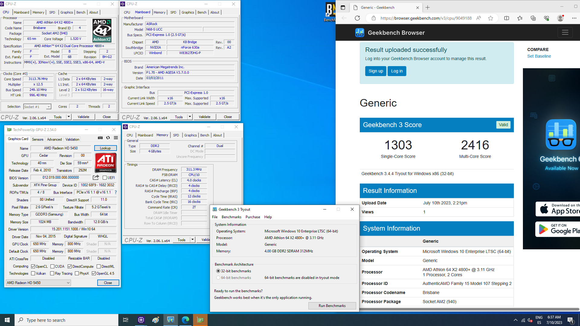Open the Validation tab in GPU-Z
This screenshot has width=580, height=326.
click(x=72, y=139)
